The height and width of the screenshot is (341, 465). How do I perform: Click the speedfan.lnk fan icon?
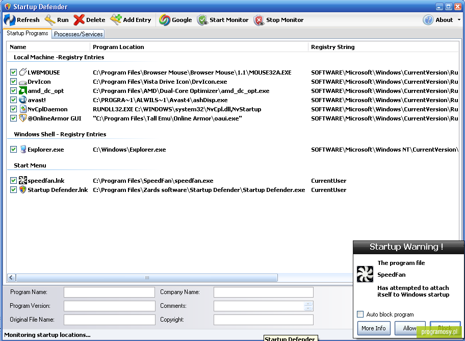click(x=23, y=180)
